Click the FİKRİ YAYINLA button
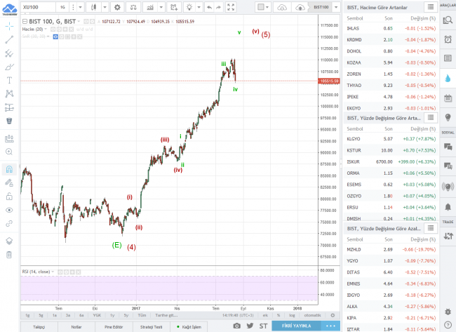 (296, 326)
